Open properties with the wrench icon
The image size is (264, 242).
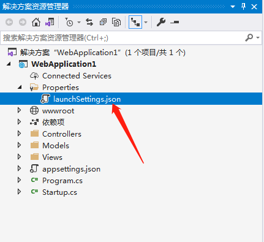(161, 22)
